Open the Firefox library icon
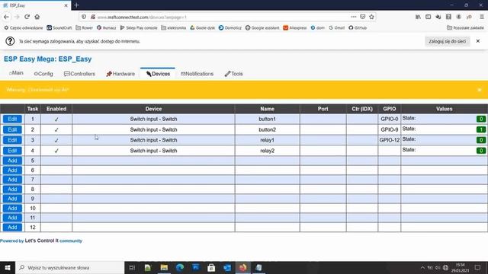 coord(418,17)
